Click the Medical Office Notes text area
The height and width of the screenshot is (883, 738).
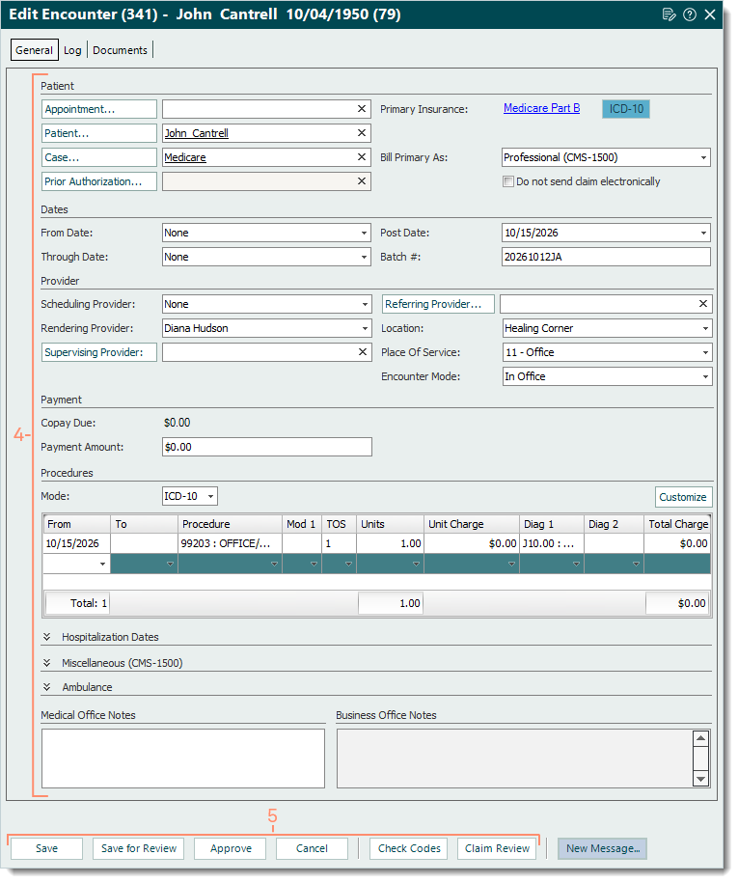click(x=183, y=759)
